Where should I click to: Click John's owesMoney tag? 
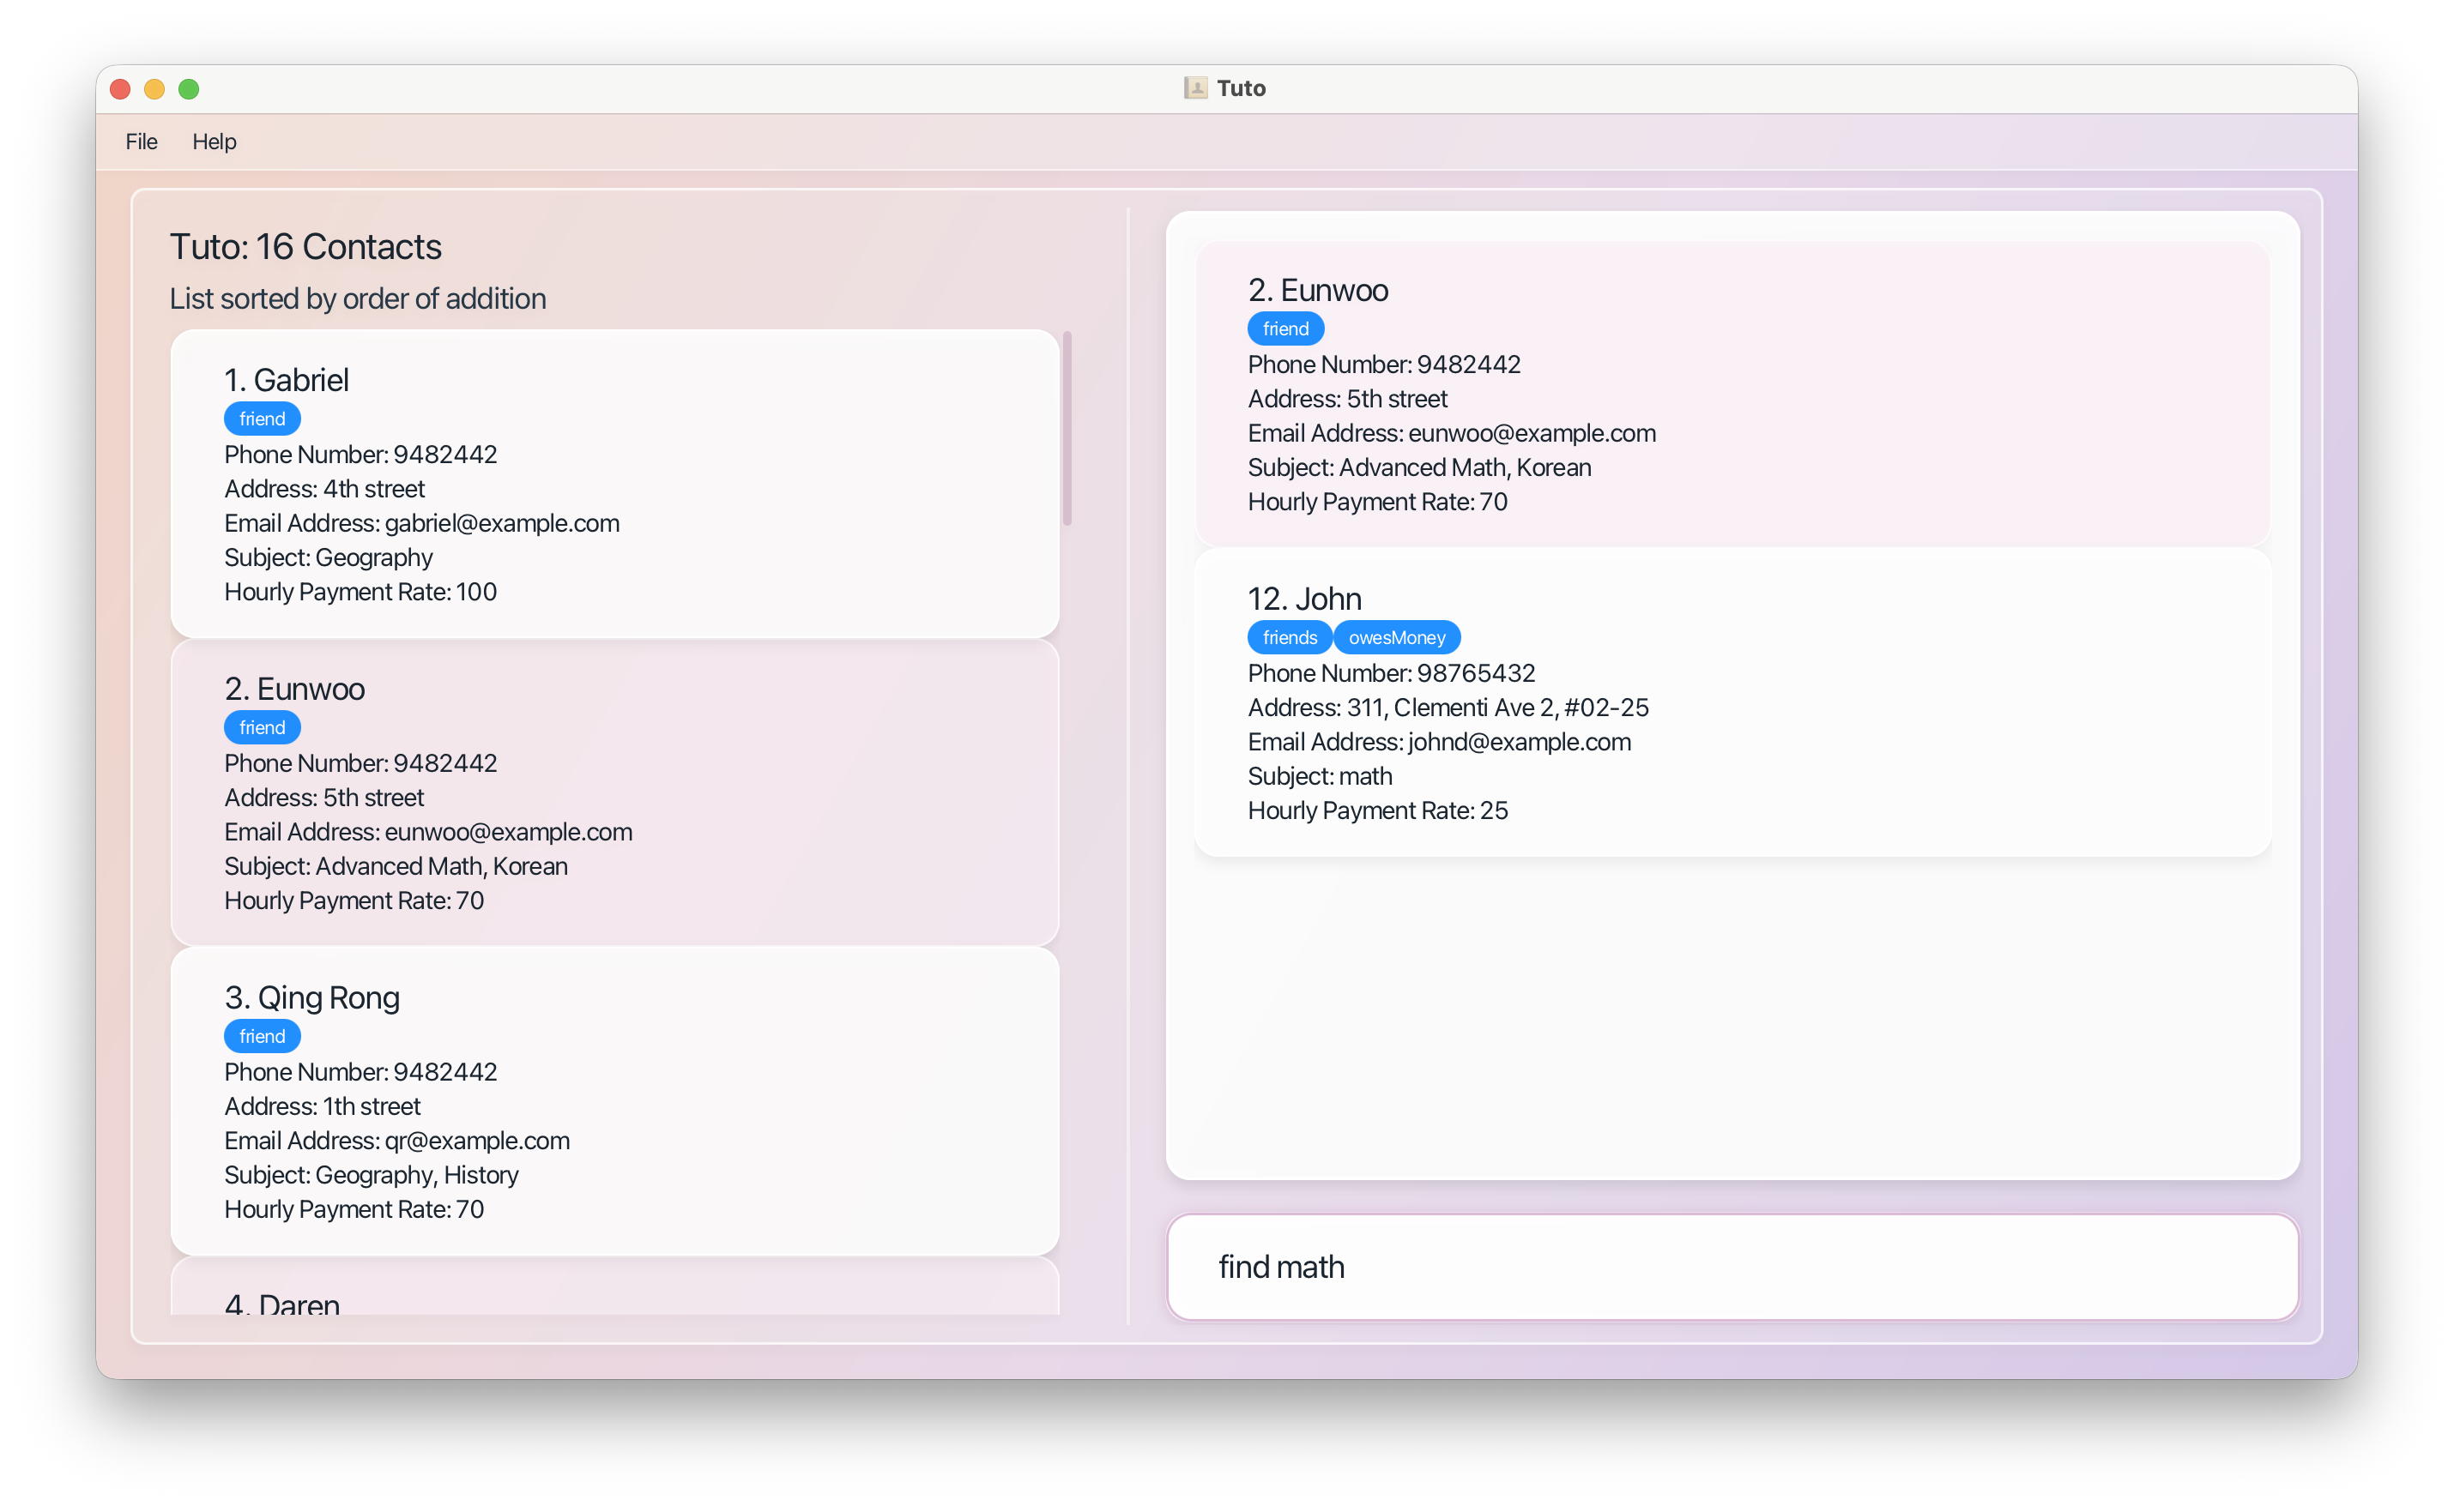1396,637
